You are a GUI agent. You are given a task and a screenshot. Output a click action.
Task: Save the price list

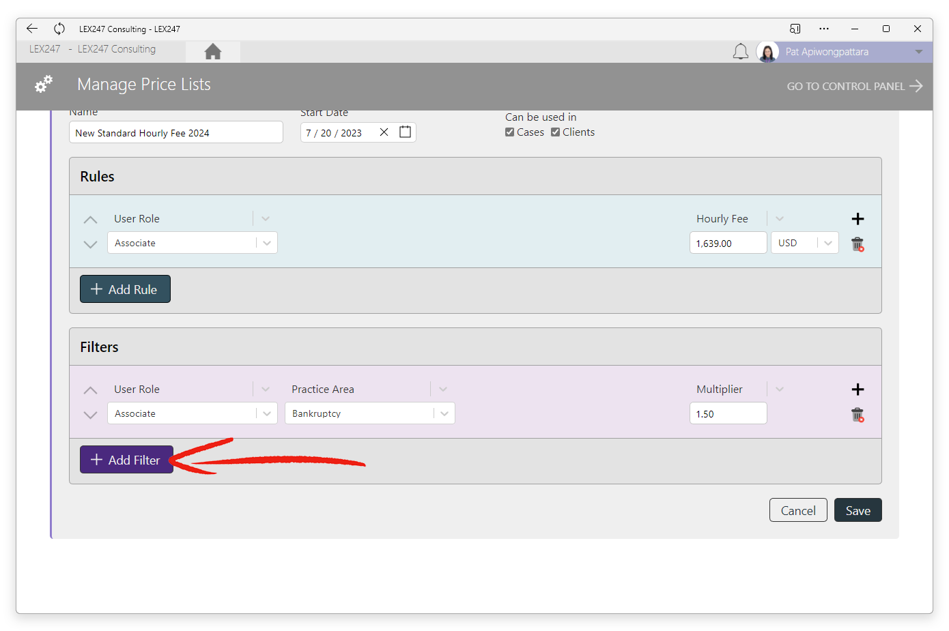coord(858,510)
